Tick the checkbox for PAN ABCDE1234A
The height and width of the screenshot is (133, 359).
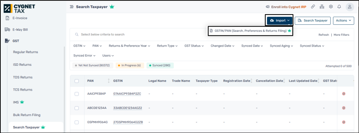77,108
